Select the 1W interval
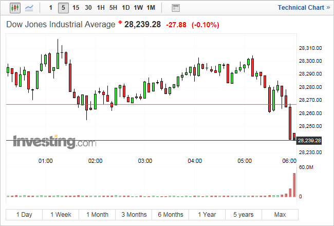 click(x=138, y=8)
